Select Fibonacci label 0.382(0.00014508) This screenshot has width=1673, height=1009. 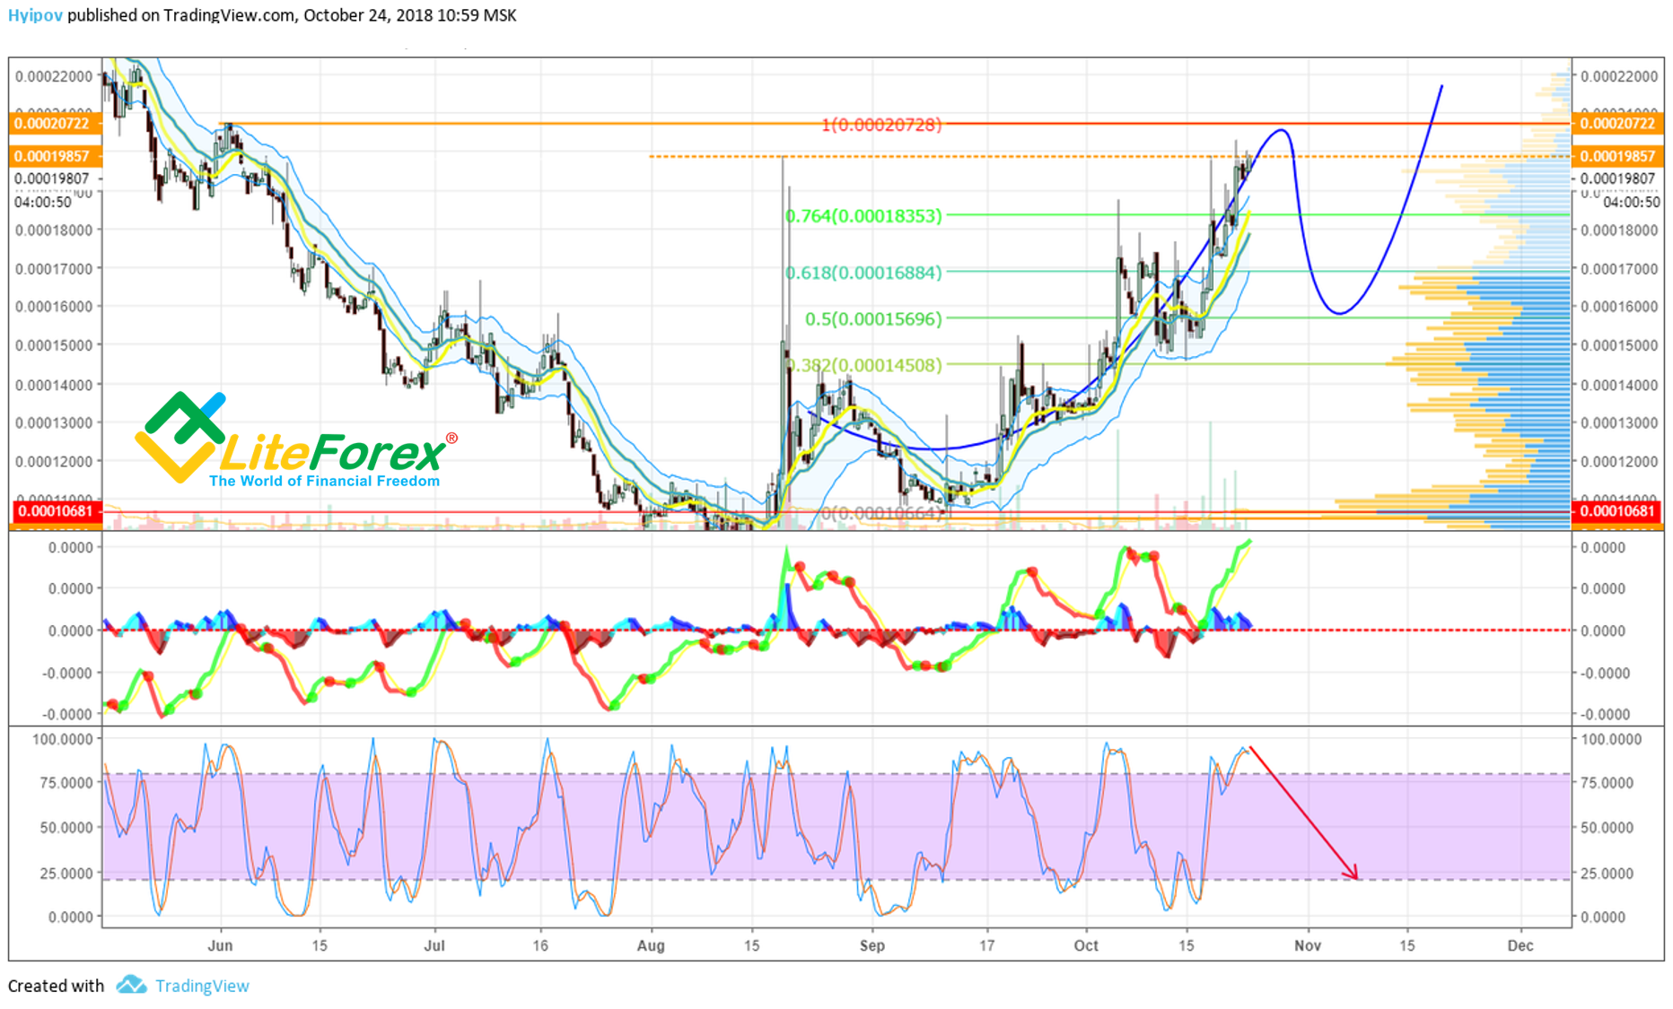863,365
